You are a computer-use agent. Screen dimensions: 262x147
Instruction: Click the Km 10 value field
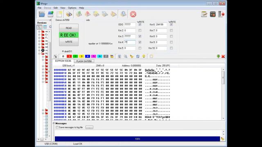click(161, 48)
